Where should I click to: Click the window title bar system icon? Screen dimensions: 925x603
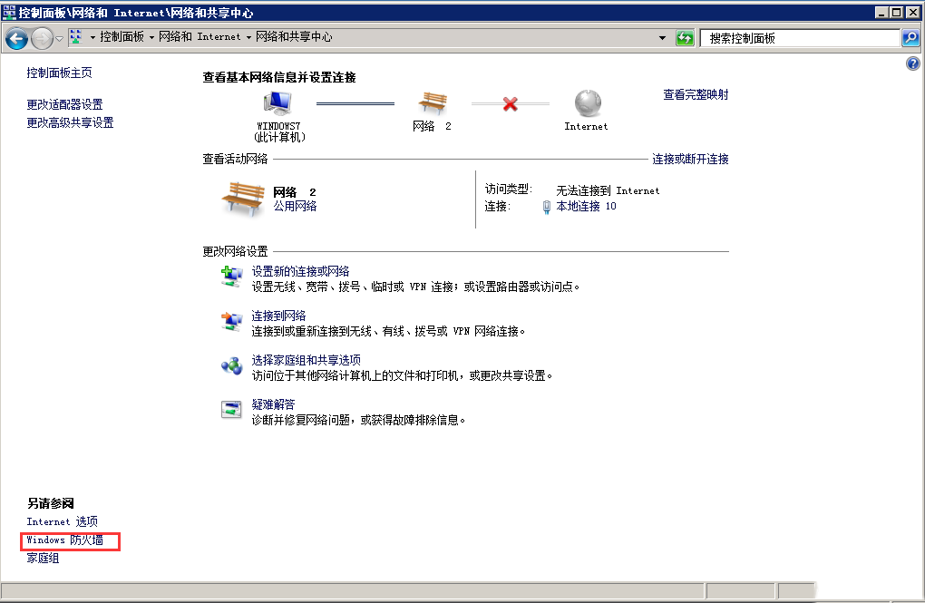click(9, 12)
